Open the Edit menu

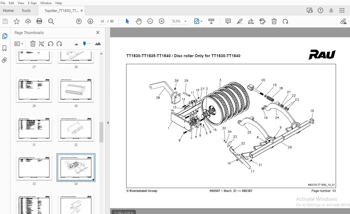pos(11,3)
